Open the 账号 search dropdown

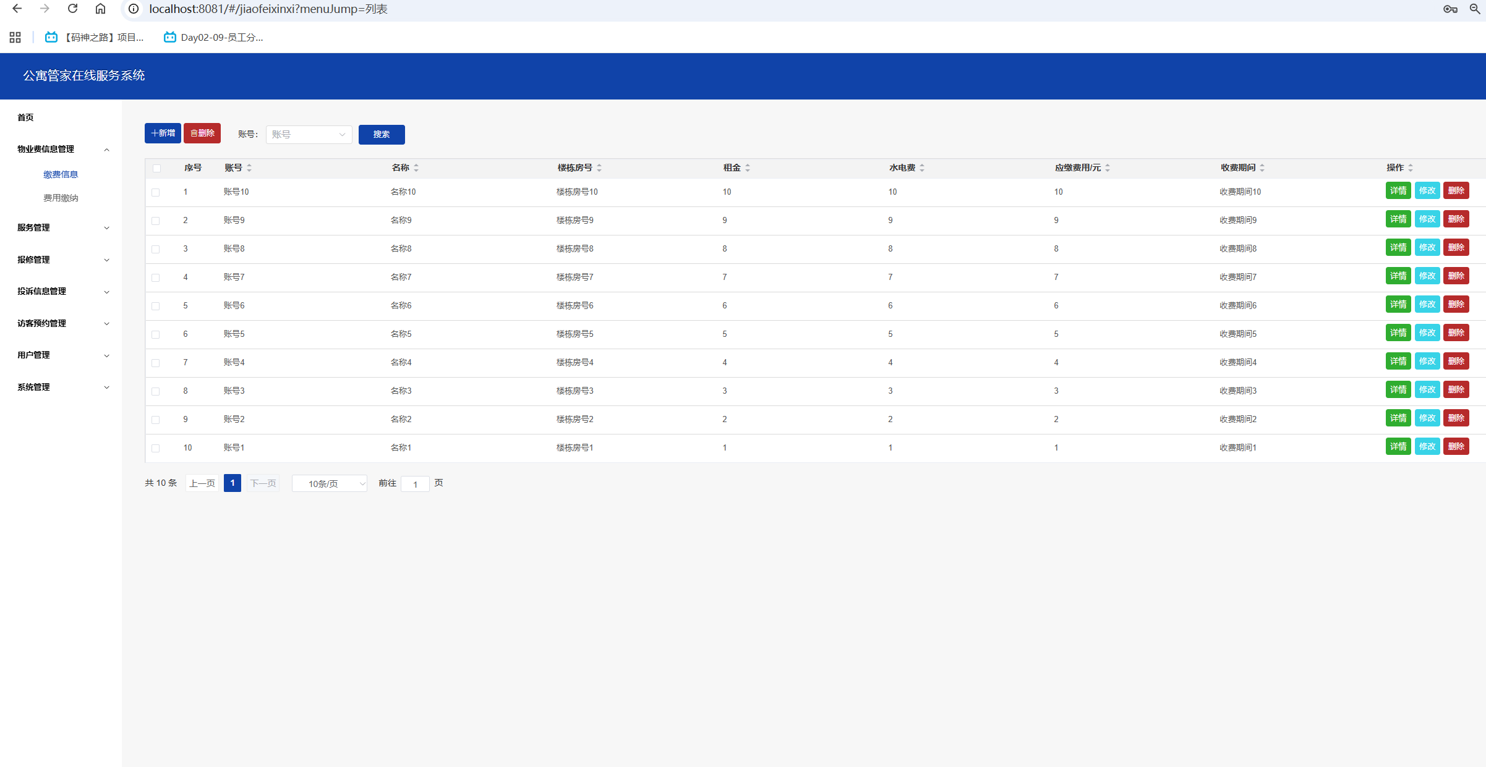[x=309, y=134]
